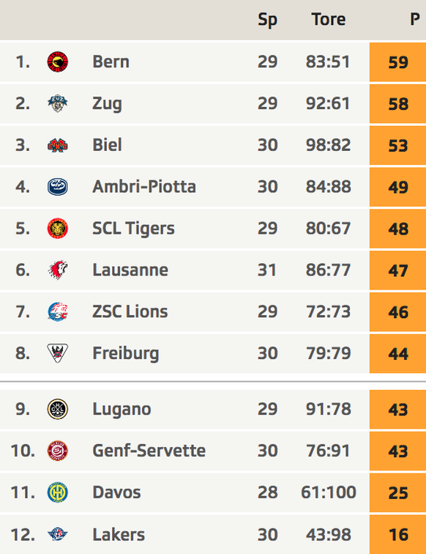
Task: Click the Genf-Servette team logo
Action: pos(58,451)
